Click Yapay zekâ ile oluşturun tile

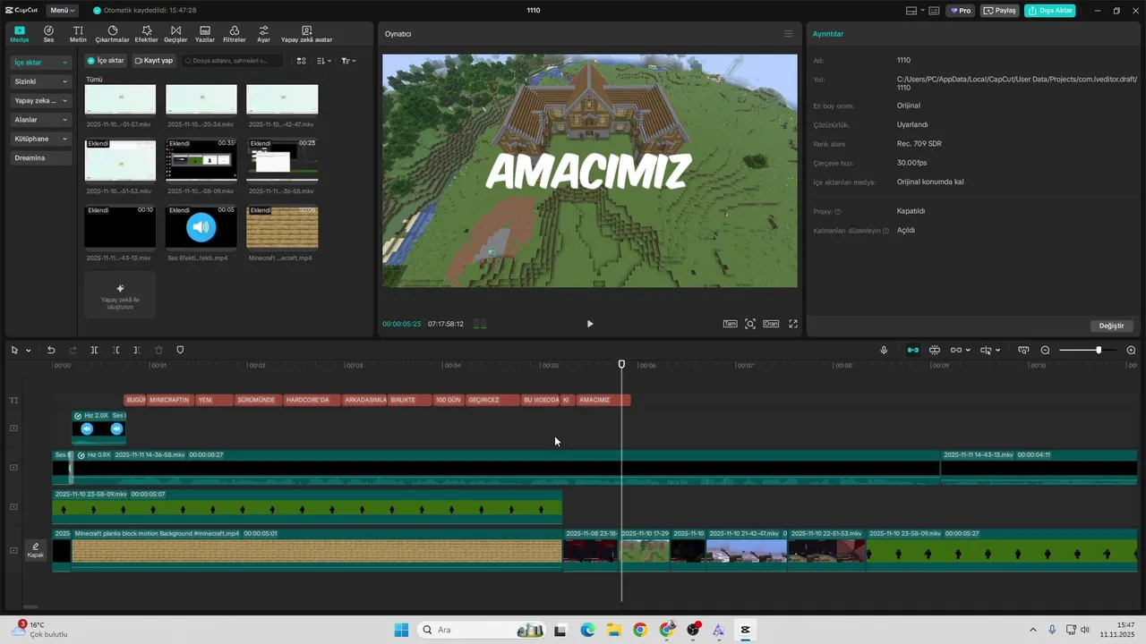point(120,295)
